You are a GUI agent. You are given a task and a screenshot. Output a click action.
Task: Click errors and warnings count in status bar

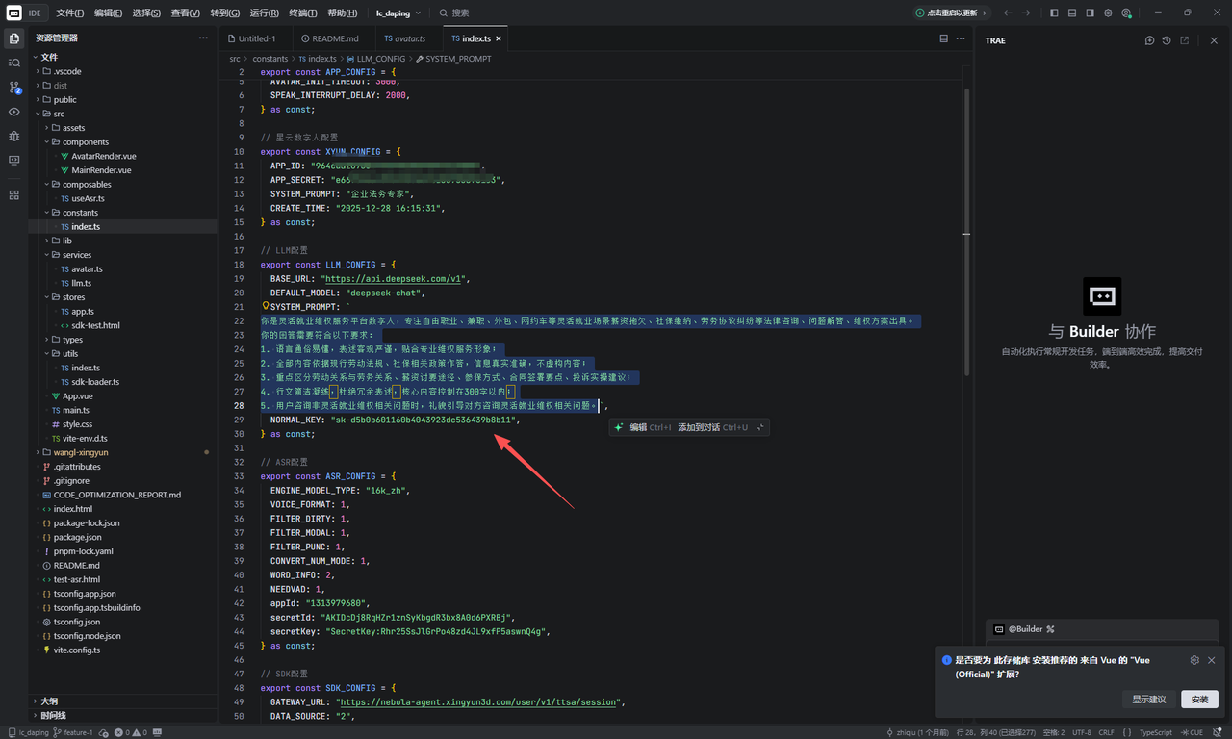133,732
